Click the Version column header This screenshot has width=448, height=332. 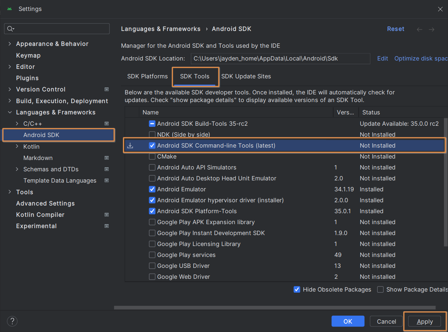click(346, 112)
